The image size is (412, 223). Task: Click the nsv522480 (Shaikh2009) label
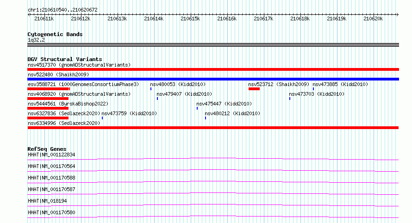pos(58,74)
